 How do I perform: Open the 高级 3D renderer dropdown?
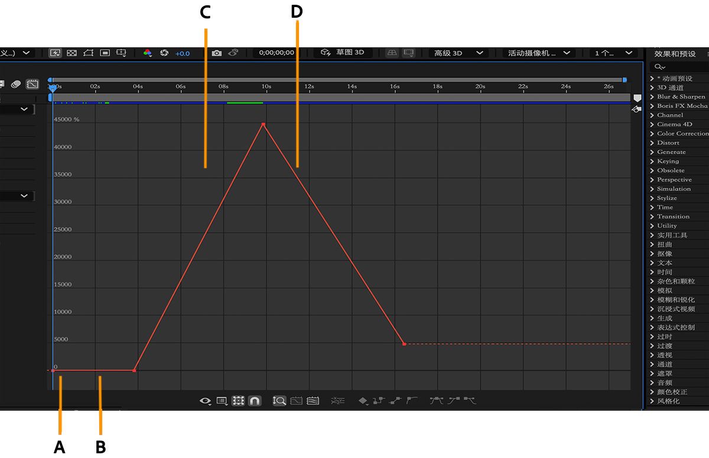pos(458,53)
